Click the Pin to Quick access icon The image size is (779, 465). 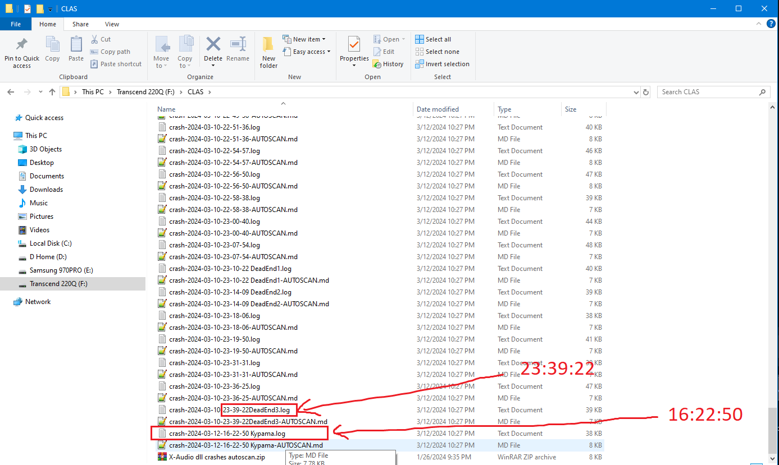21,45
